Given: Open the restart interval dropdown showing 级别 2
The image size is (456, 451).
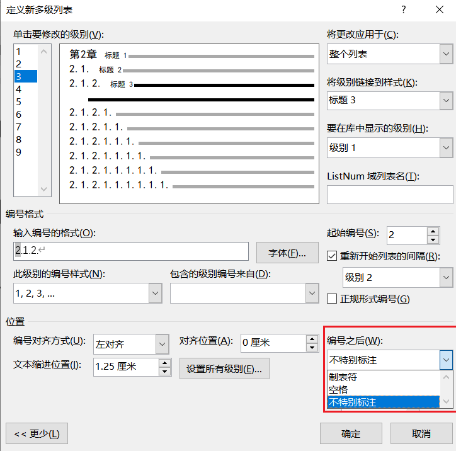Looking at the screenshot, I should 397,277.
